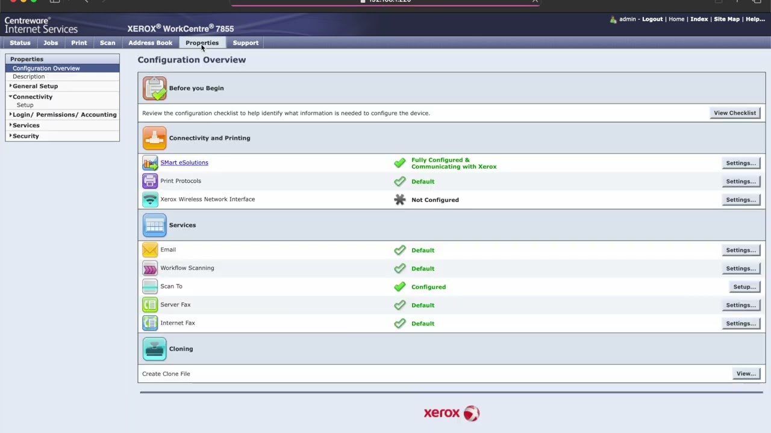Switch to the Print tab
This screenshot has height=433, width=771.
click(x=79, y=43)
